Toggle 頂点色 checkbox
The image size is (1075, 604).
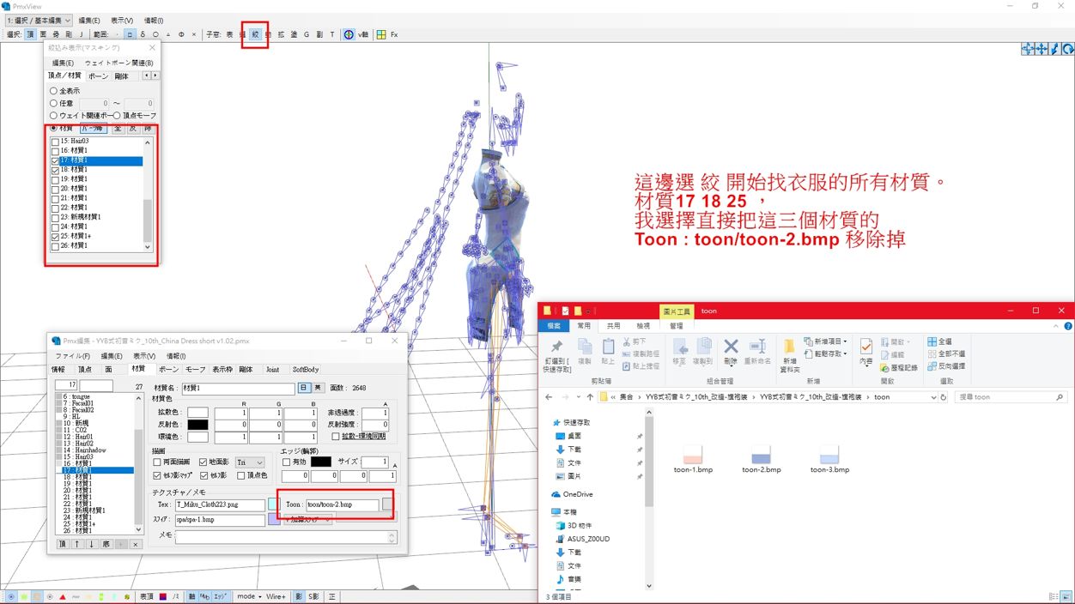(x=241, y=475)
